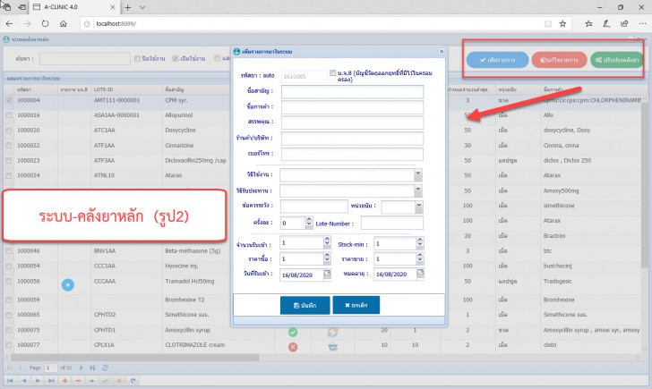Reload the page with the refresh icon
652x389 pixels.
point(45,23)
